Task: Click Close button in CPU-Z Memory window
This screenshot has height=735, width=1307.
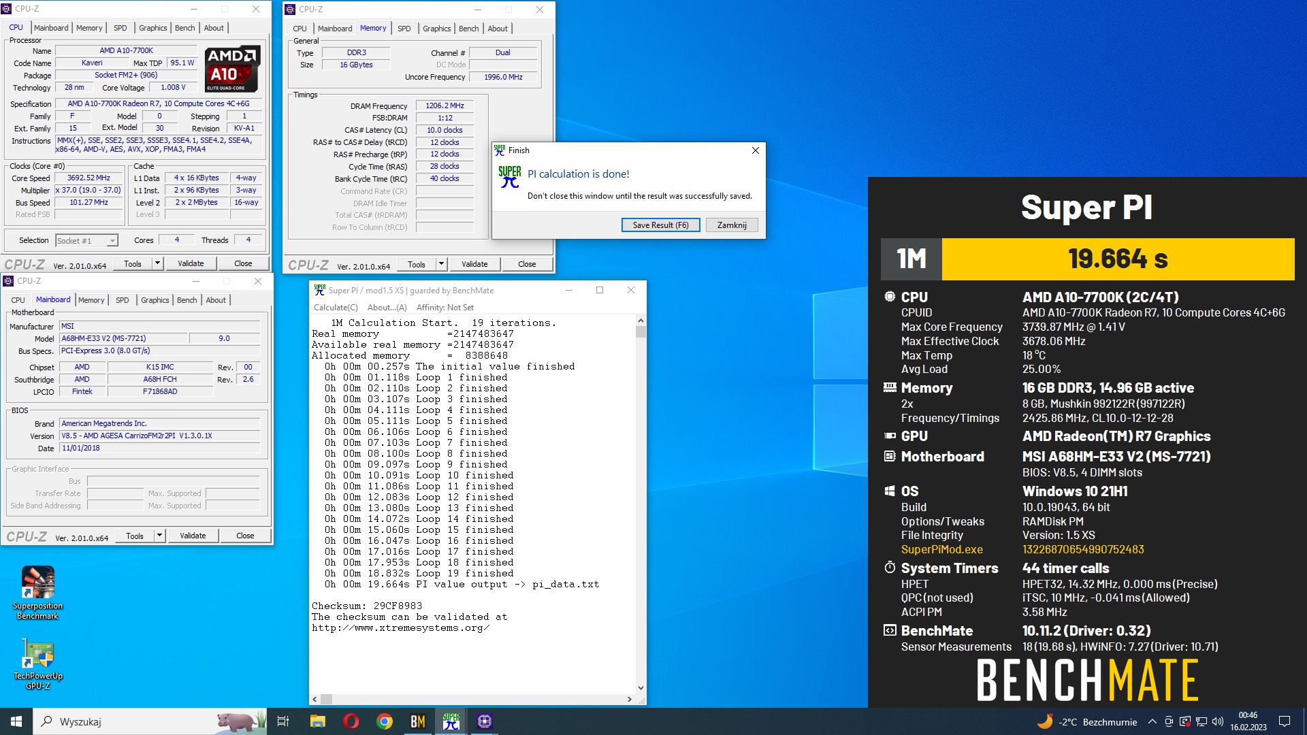Action: 527,264
